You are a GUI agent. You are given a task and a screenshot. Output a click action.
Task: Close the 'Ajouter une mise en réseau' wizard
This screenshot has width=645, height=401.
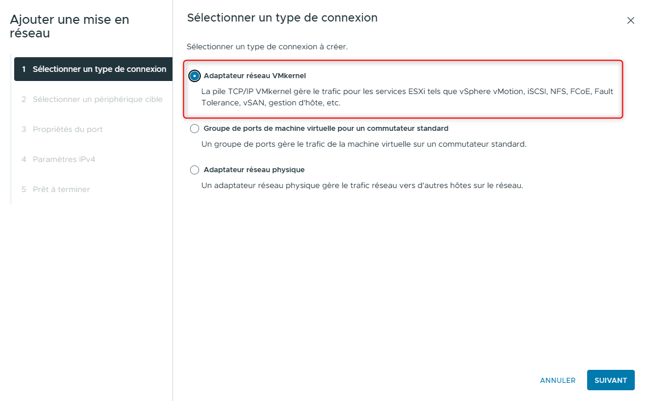[630, 20]
